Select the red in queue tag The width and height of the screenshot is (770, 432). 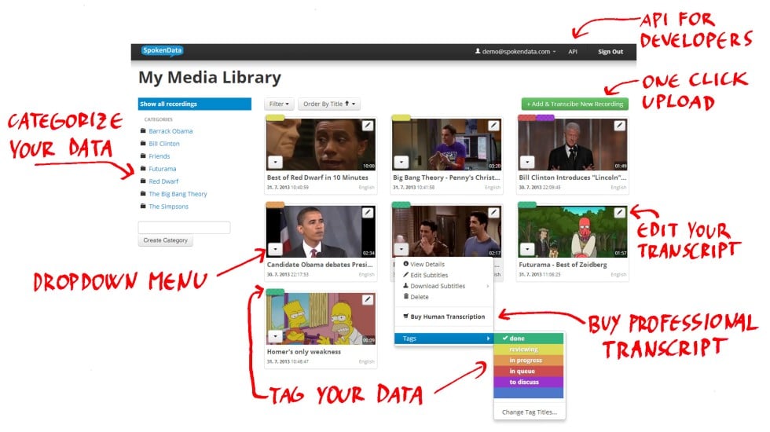[529, 371]
